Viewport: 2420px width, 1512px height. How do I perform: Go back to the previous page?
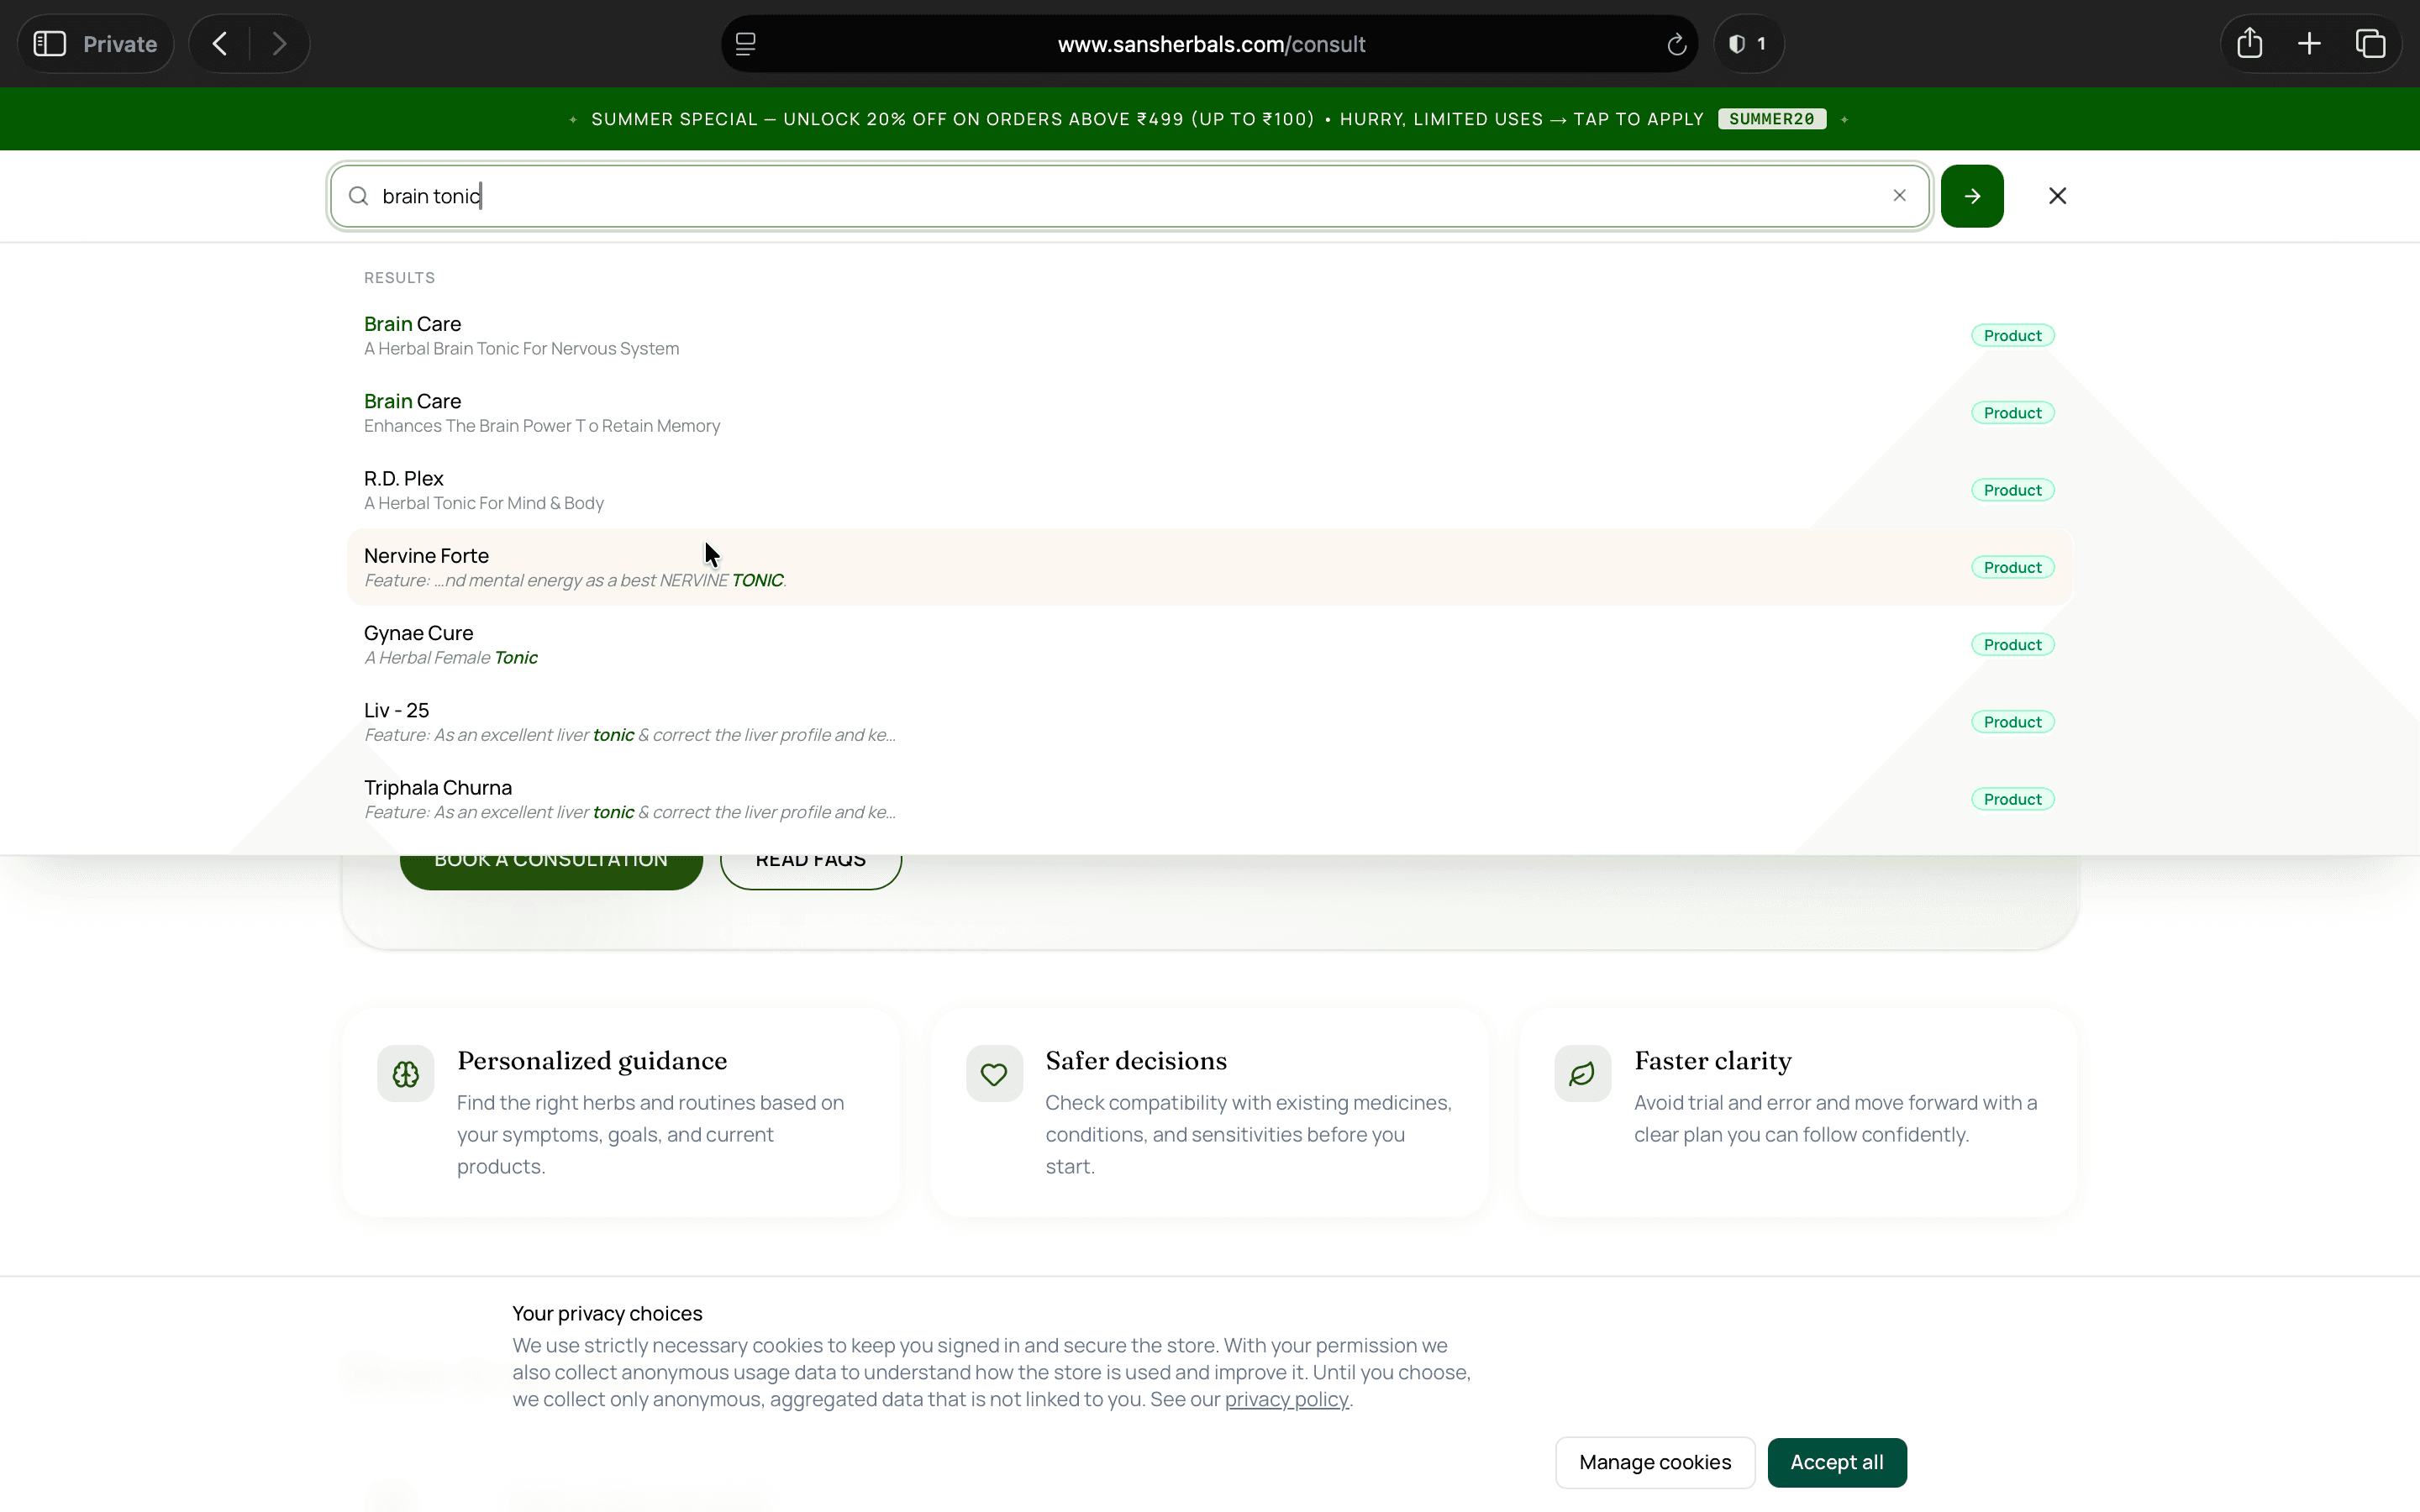coord(220,44)
